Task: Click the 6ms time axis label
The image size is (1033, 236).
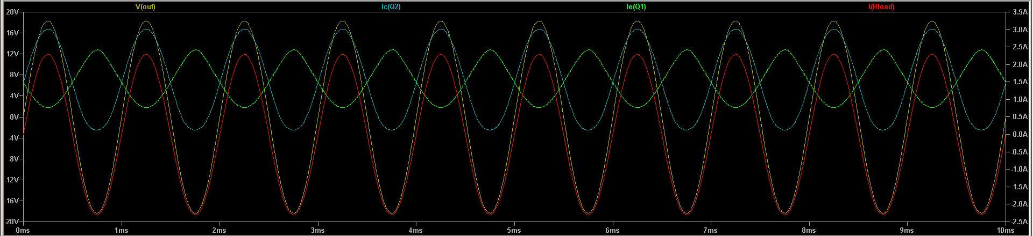Action: point(612,230)
